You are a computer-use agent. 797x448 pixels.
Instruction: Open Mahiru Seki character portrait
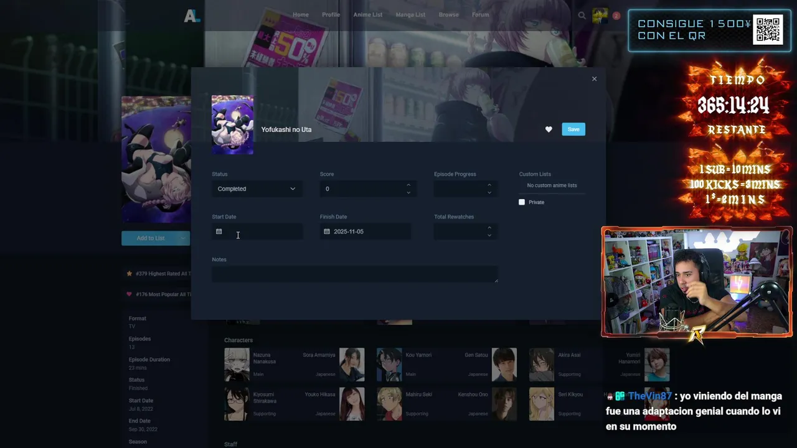point(389,404)
